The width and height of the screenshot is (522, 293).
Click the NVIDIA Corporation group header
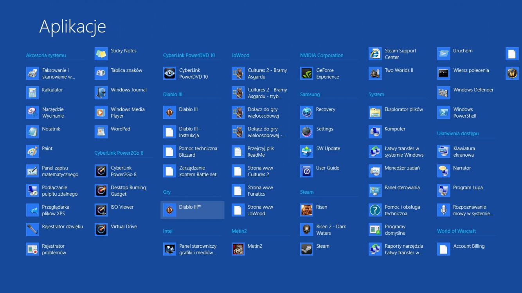(x=321, y=55)
